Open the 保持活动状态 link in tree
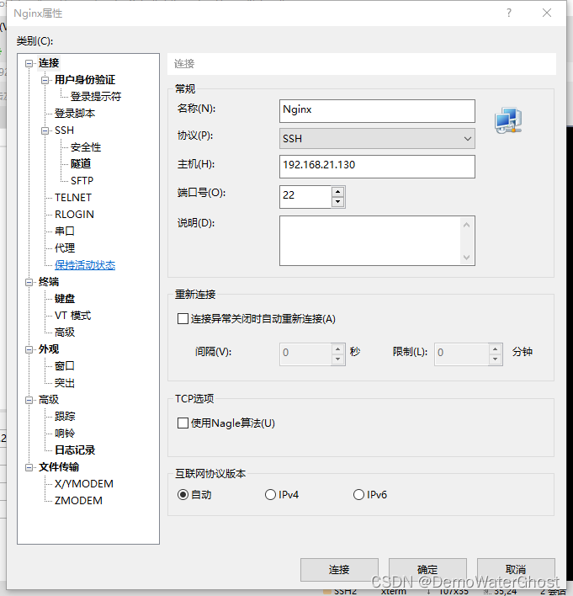 (x=85, y=265)
